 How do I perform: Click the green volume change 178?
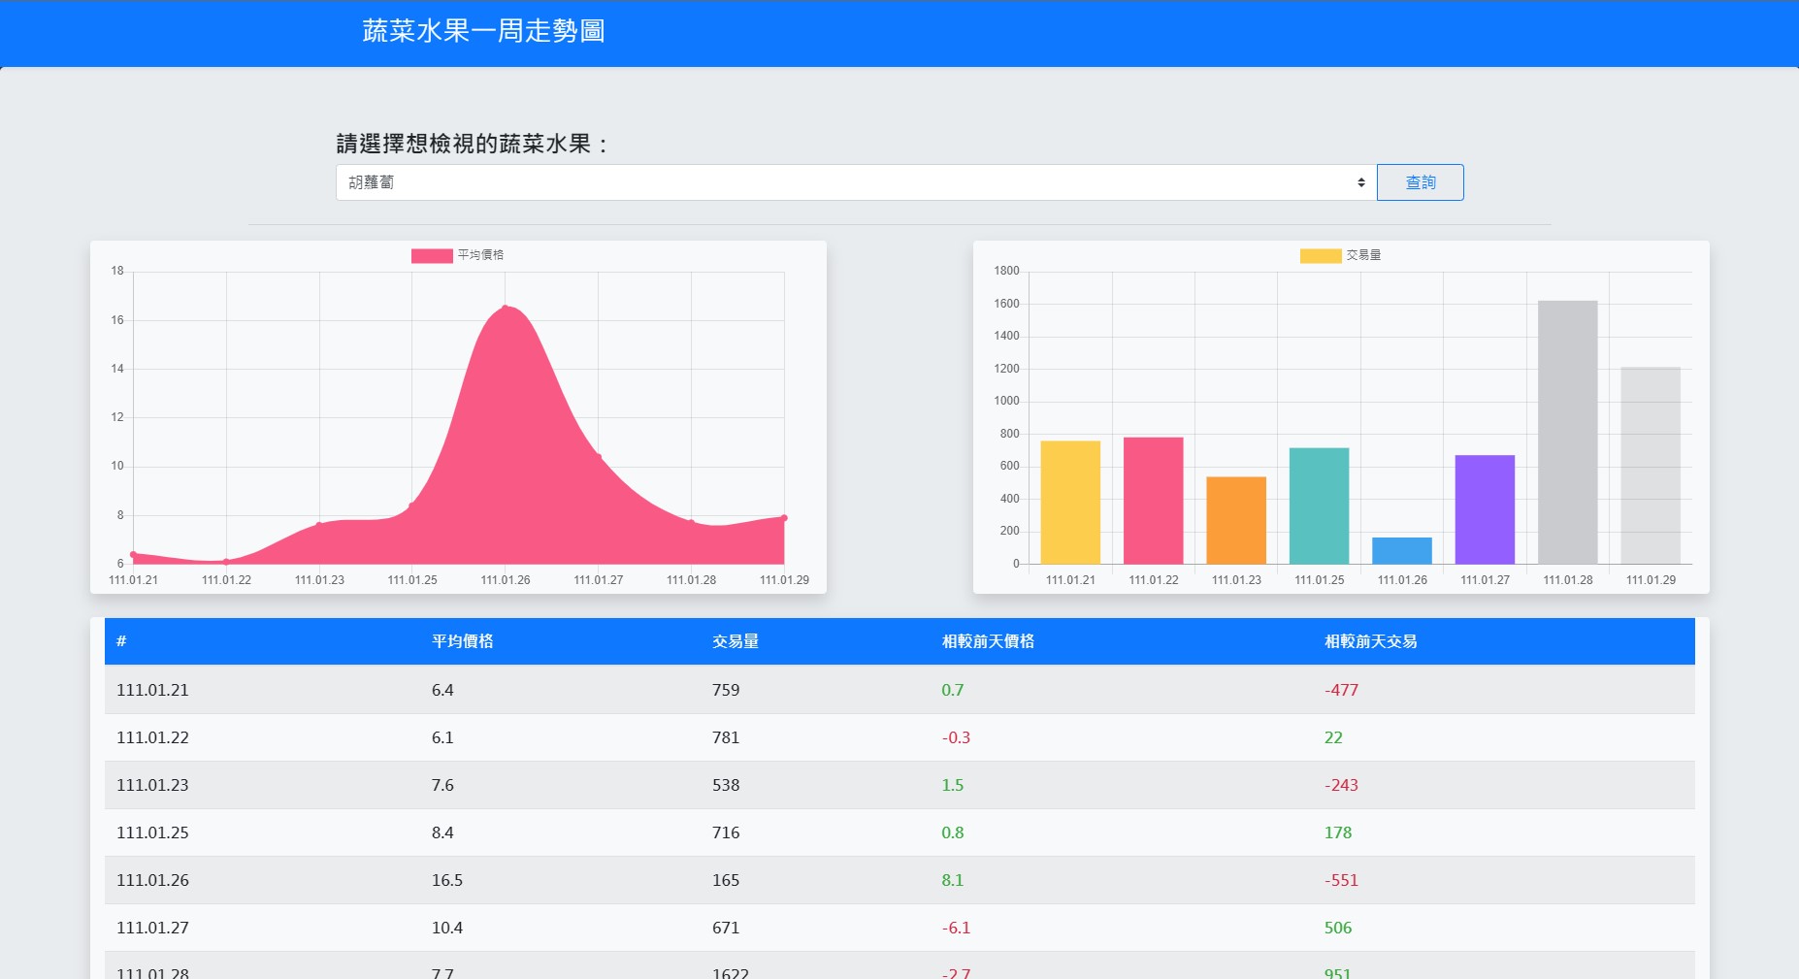click(x=1338, y=832)
